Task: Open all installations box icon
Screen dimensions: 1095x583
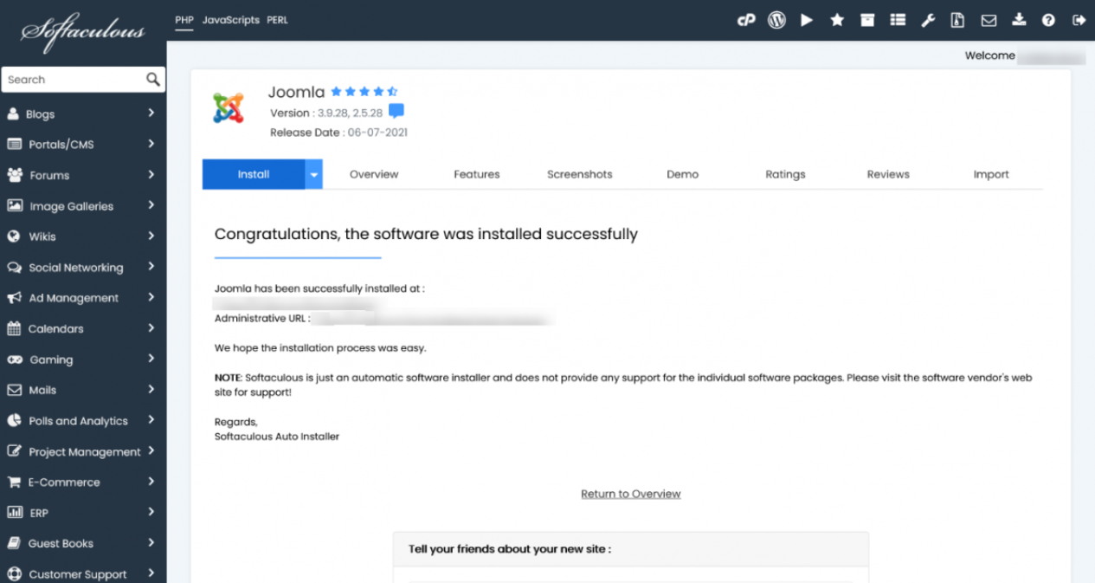Action: click(867, 20)
